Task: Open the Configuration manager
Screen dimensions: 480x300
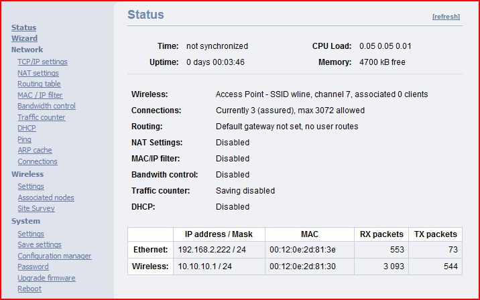Action: pos(54,256)
